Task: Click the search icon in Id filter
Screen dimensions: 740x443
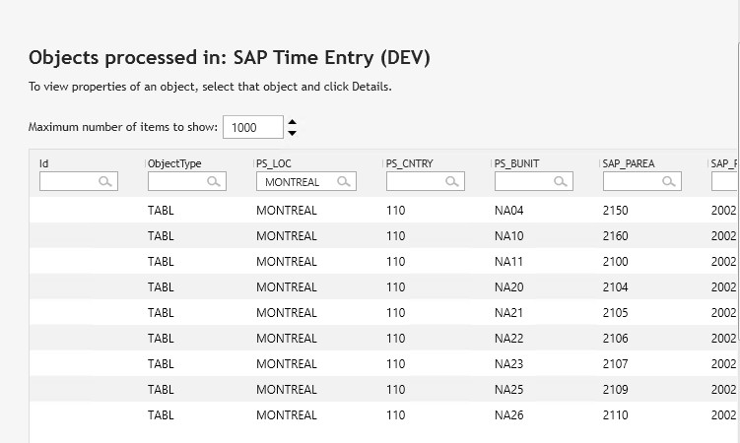Action: point(104,181)
